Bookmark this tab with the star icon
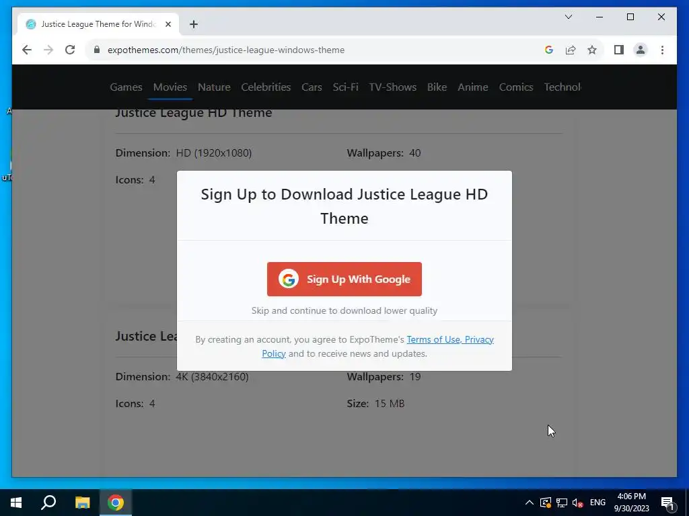This screenshot has width=689, height=516. click(x=592, y=50)
